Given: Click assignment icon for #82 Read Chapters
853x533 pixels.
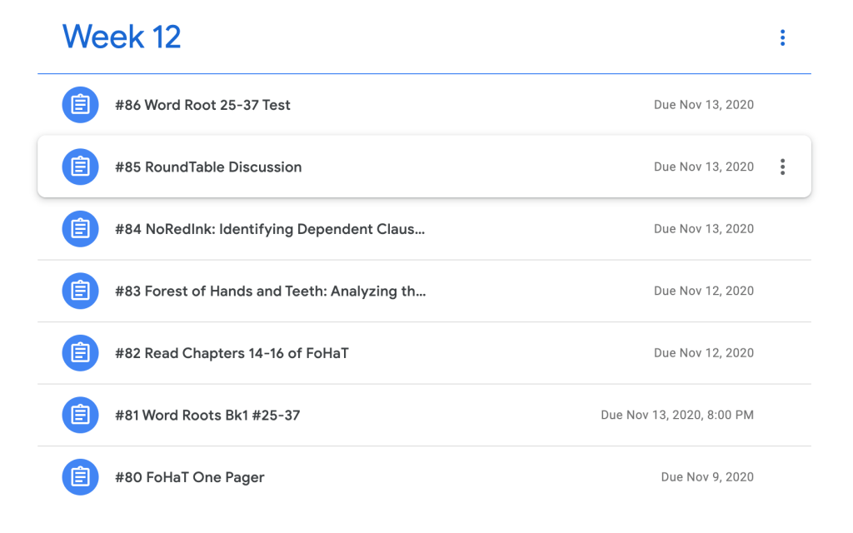Looking at the screenshot, I should [80, 353].
